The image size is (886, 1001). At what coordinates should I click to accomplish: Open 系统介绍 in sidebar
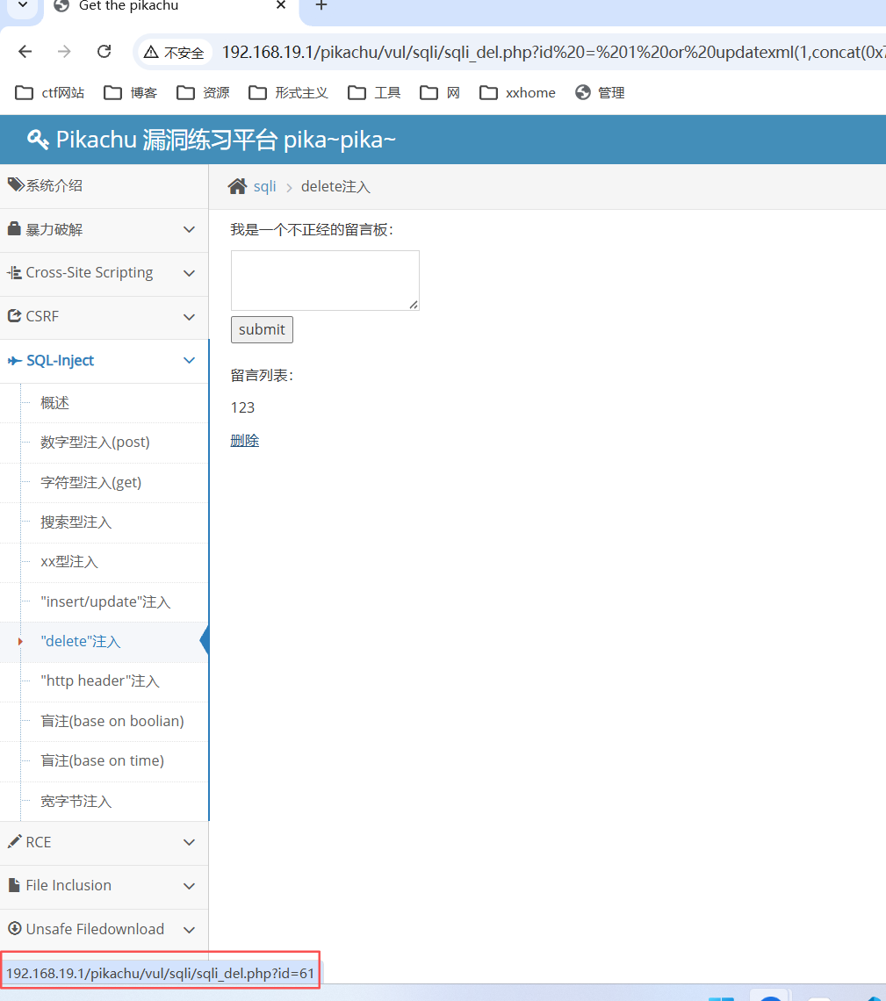[104, 186]
